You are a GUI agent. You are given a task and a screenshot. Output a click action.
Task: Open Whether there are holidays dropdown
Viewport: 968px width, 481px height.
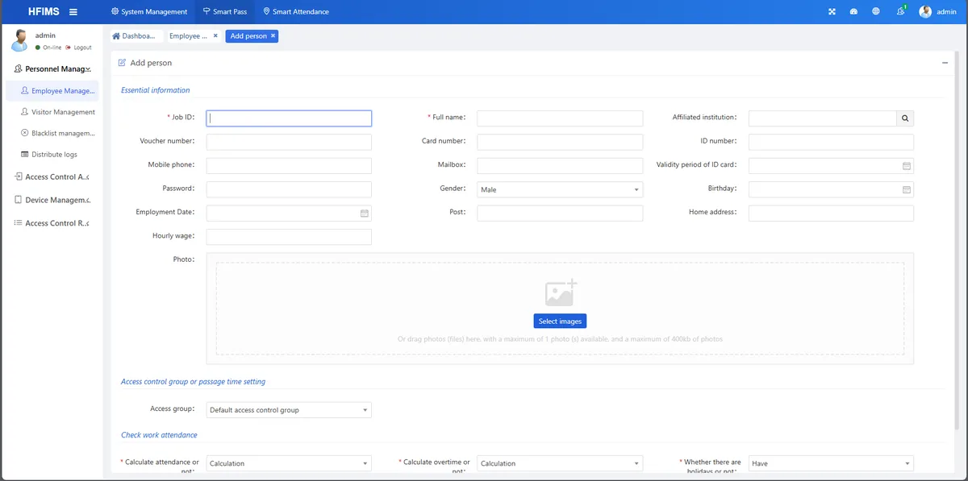click(831, 463)
